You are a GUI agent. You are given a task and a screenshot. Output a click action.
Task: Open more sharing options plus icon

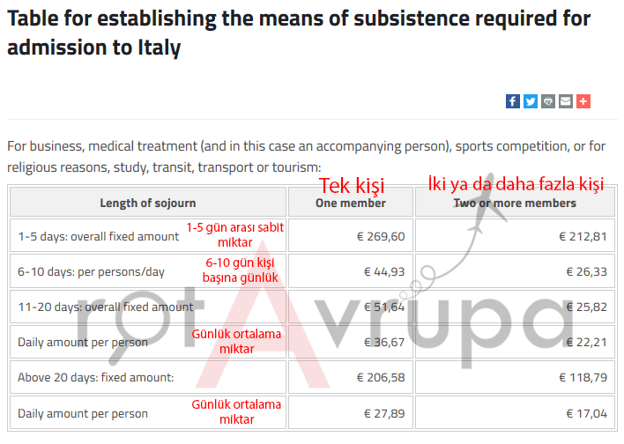[x=583, y=101]
